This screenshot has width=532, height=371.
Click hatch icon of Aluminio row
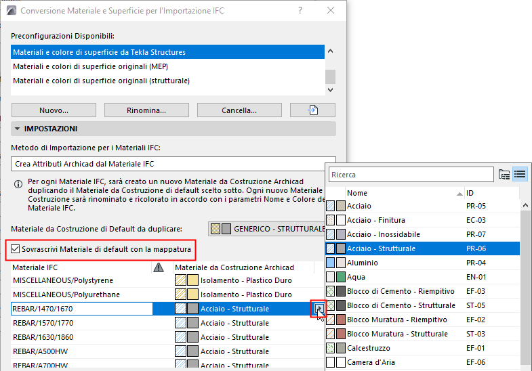[330, 263]
